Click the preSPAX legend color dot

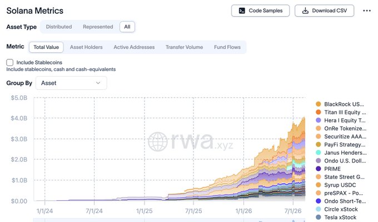point(318,193)
